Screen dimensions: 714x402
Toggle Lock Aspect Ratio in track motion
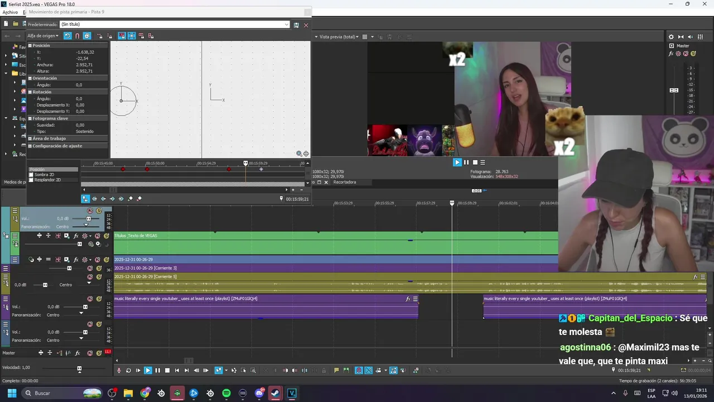(122, 36)
